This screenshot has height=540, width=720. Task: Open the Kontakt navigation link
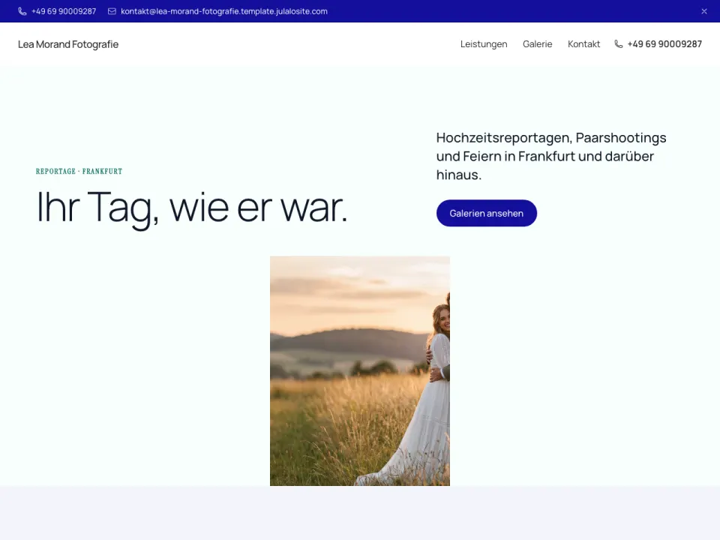[x=583, y=44]
